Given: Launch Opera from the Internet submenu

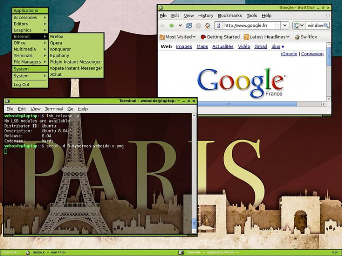Looking at the screenshot, I should [56, 43].
